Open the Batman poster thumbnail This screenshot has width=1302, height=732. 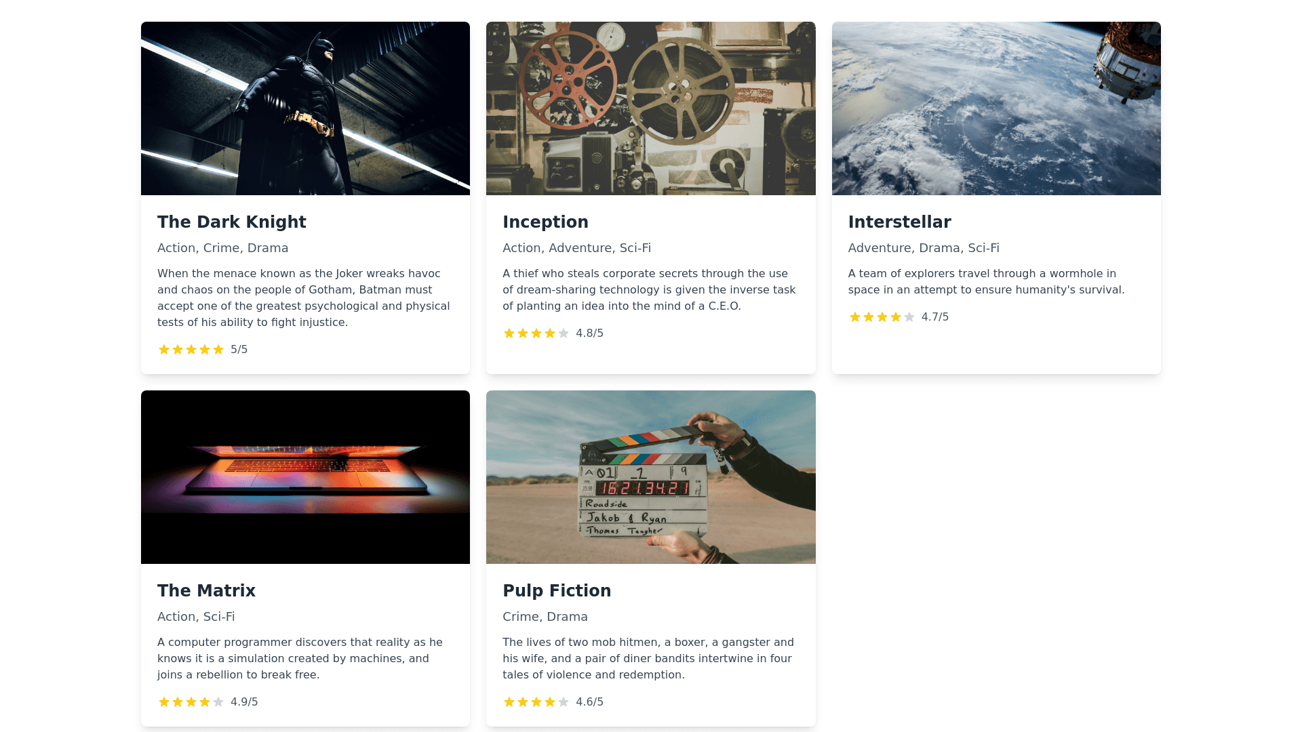305,108
